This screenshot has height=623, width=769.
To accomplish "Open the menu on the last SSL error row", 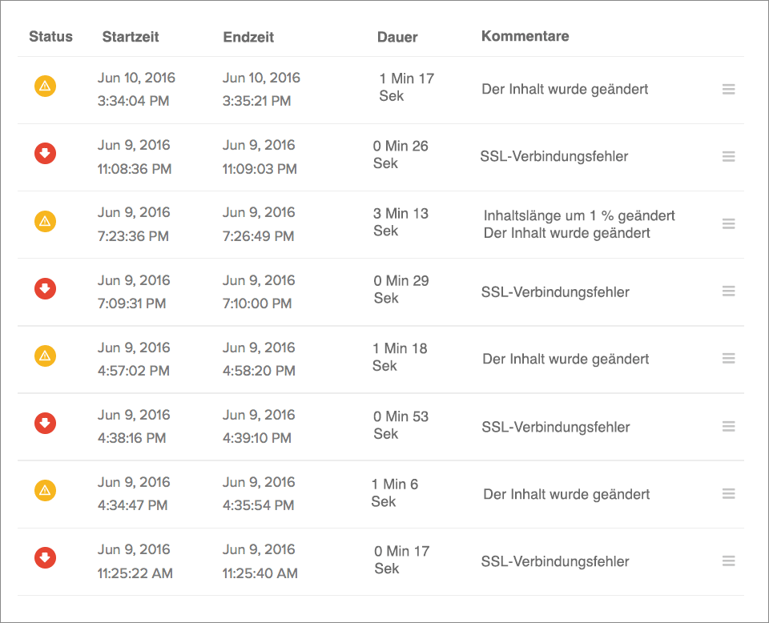I will [x=728, y=561].
